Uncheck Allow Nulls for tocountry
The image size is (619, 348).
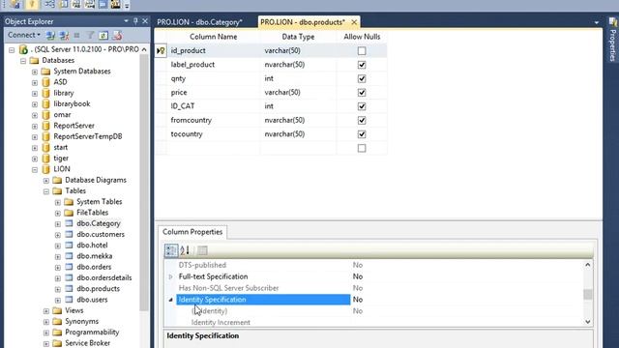[x=362, y=134]
